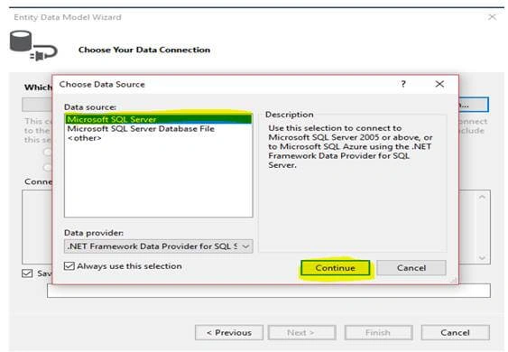Click the resize grip of the dialog
The image size is (508, 352).
[x=454, y=280]
